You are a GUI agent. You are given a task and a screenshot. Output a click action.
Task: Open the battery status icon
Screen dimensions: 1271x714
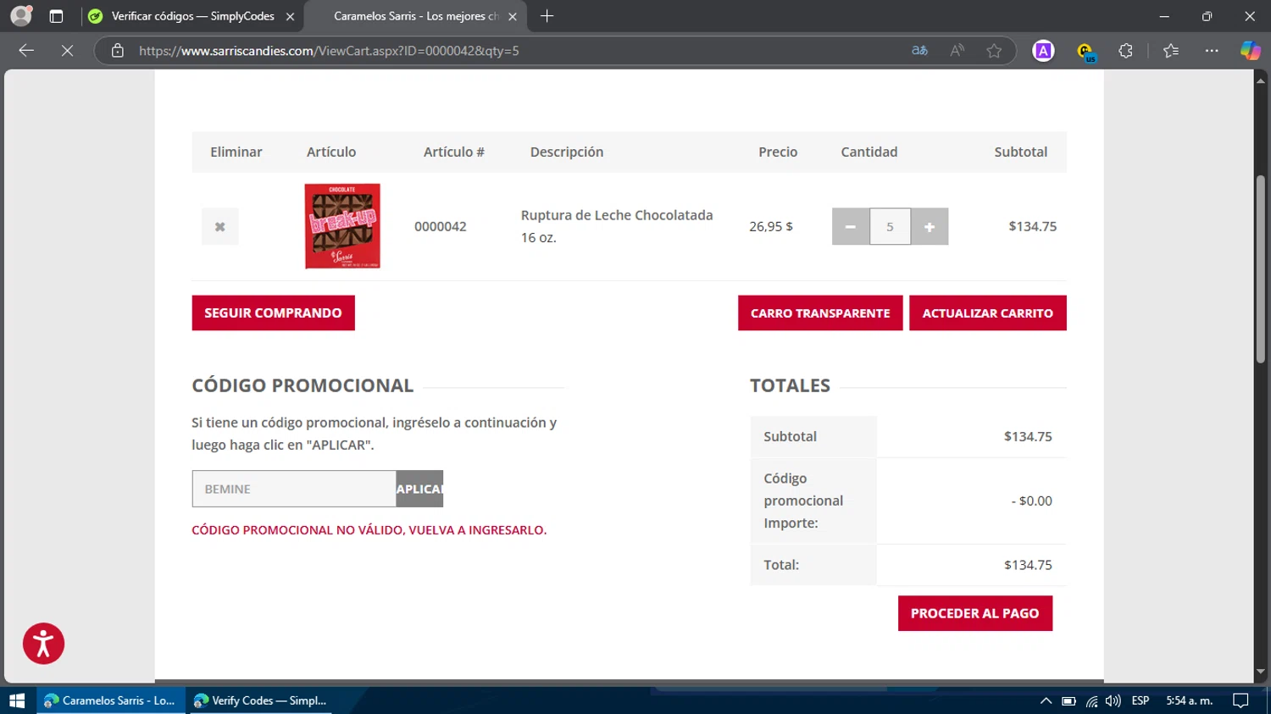coord(1068,700)
